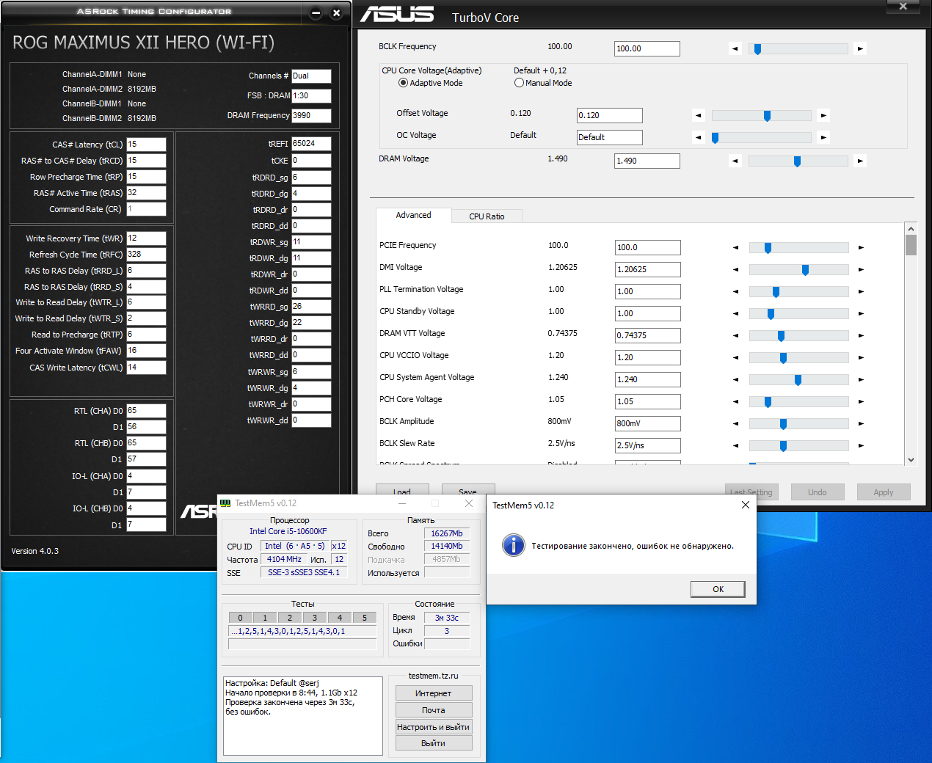Image resolution: width=932 pixels, height=763 pixels.
Task: Click the BCLK Slew Rate left arrow
Action: click(x=735, y=446)
